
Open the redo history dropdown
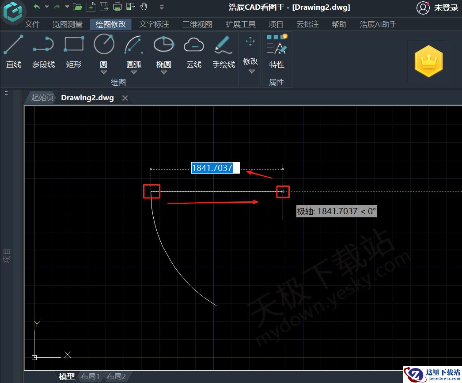[67, 7]
